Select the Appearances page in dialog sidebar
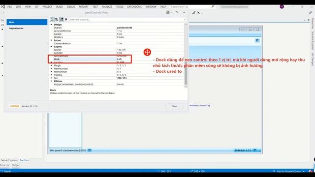This screenshot has width=315, height=177. coord(16,29)
